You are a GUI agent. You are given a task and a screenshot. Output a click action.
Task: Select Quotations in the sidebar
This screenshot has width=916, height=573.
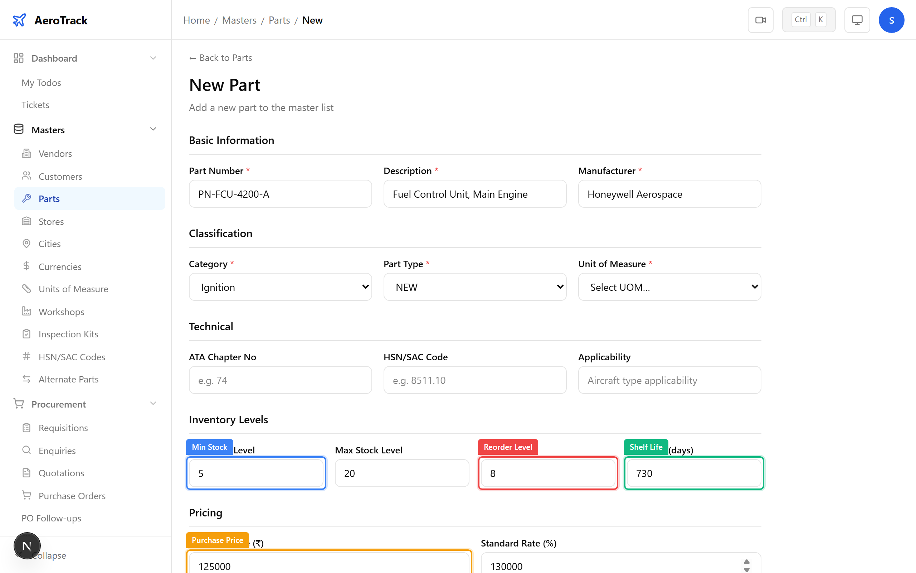61,473
